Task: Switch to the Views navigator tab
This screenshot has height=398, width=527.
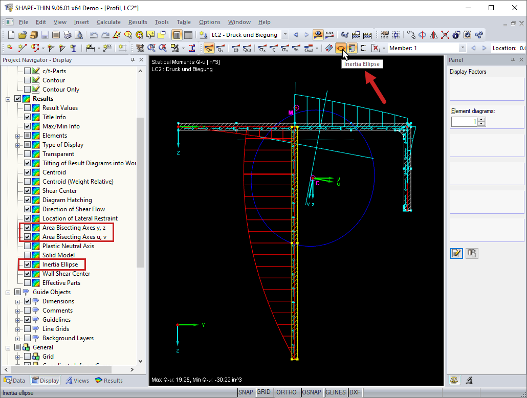Action: (77, 381)
